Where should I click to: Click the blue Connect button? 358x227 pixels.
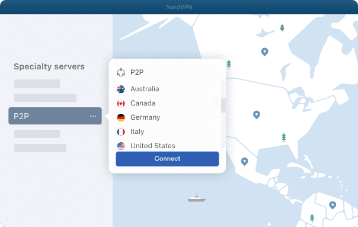(167, 159)
